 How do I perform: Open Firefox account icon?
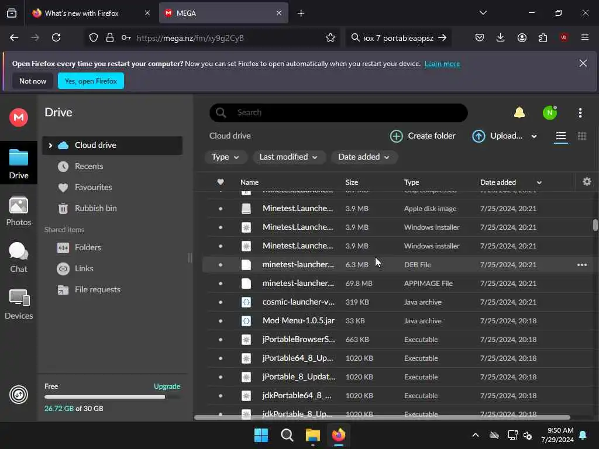(x=522, y=37)
